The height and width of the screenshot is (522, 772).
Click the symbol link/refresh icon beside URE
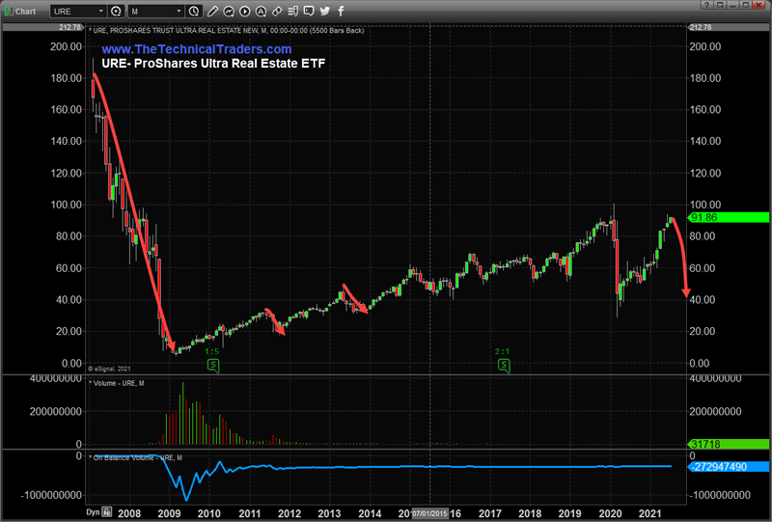(117, 11)
